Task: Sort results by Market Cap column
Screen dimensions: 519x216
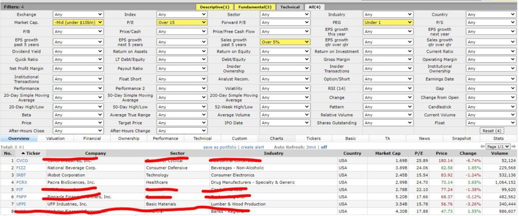Action: point(388,154)
